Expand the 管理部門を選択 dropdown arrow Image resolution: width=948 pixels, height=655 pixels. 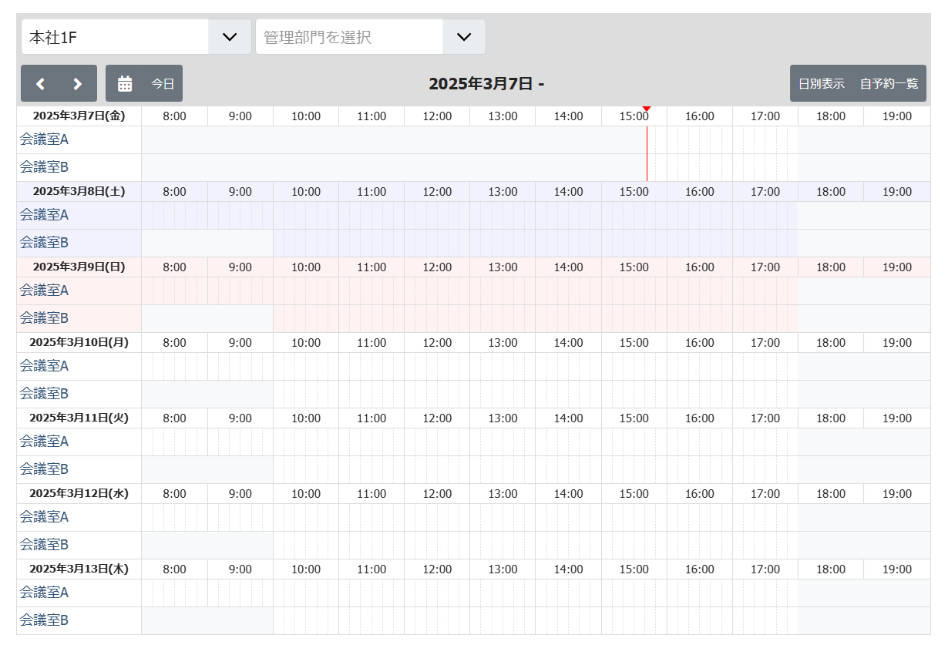(x=464, y=37)
